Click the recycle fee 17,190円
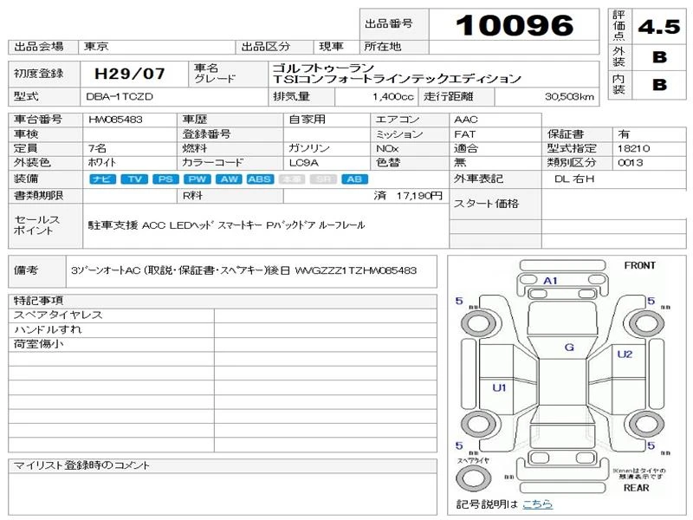Viewport: 693px width, 520px height. [419, 196]
